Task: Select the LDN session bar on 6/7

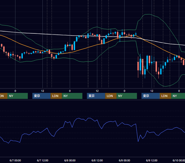Action: pos(56,96)
